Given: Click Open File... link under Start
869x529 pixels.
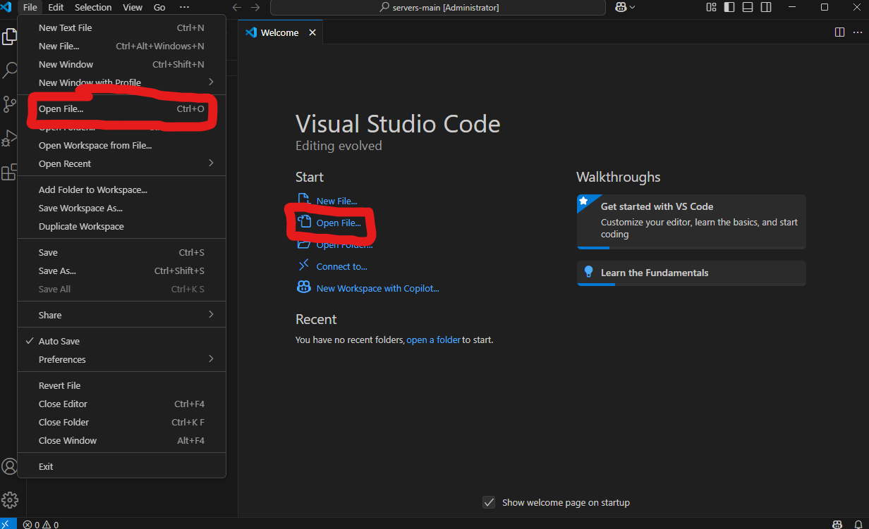Looking at the screenshot, I should [339, 223].
